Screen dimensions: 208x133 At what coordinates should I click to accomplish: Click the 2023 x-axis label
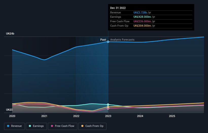click(108, 116)
